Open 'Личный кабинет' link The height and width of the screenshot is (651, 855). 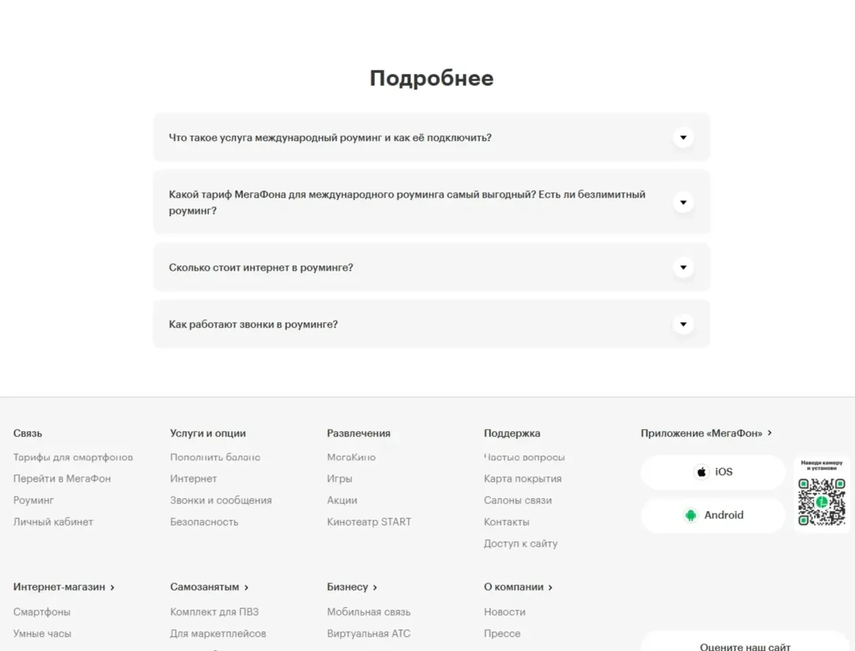(x=53, y=522)
